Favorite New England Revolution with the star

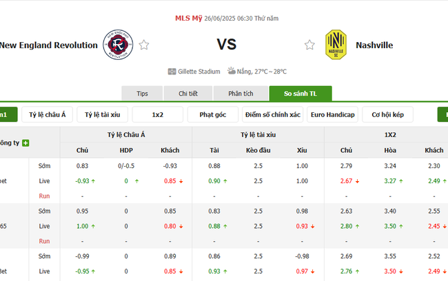coord(144,45)
